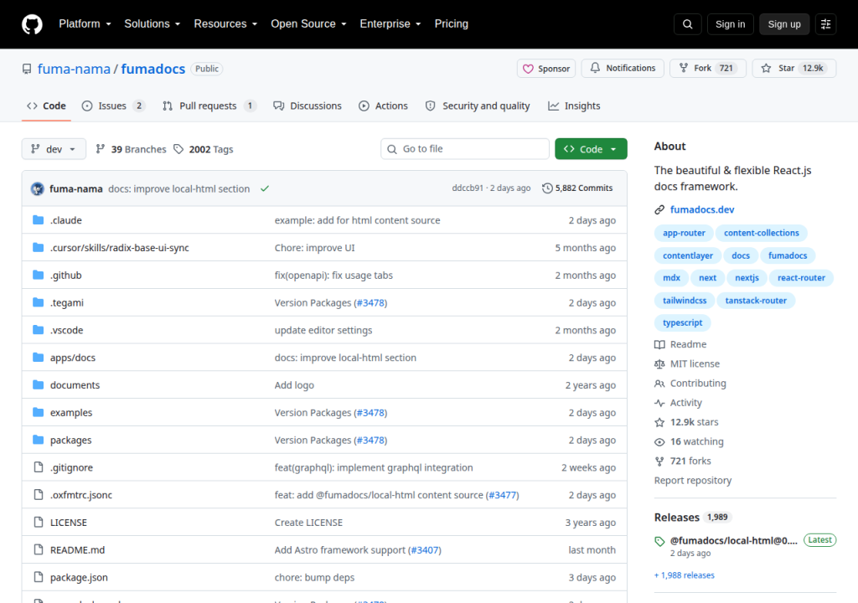
Task: Open the Contributing link in About
Action: pyautogui.click(x=690, y=383)
